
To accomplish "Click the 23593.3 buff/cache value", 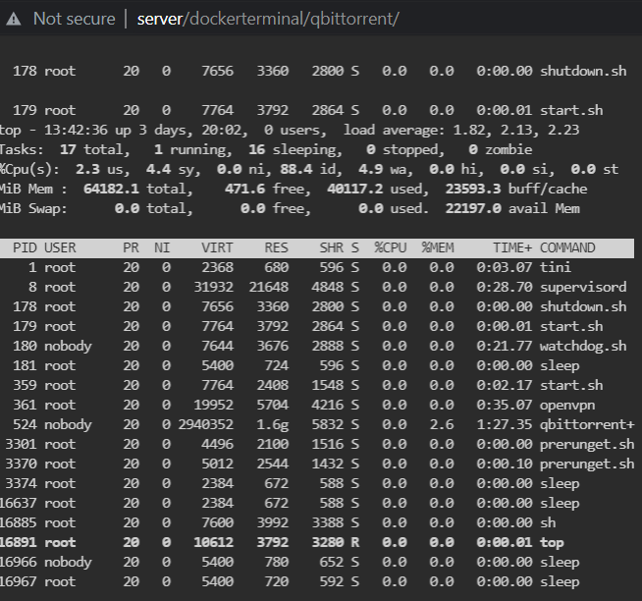I will [x=473, y=189].
